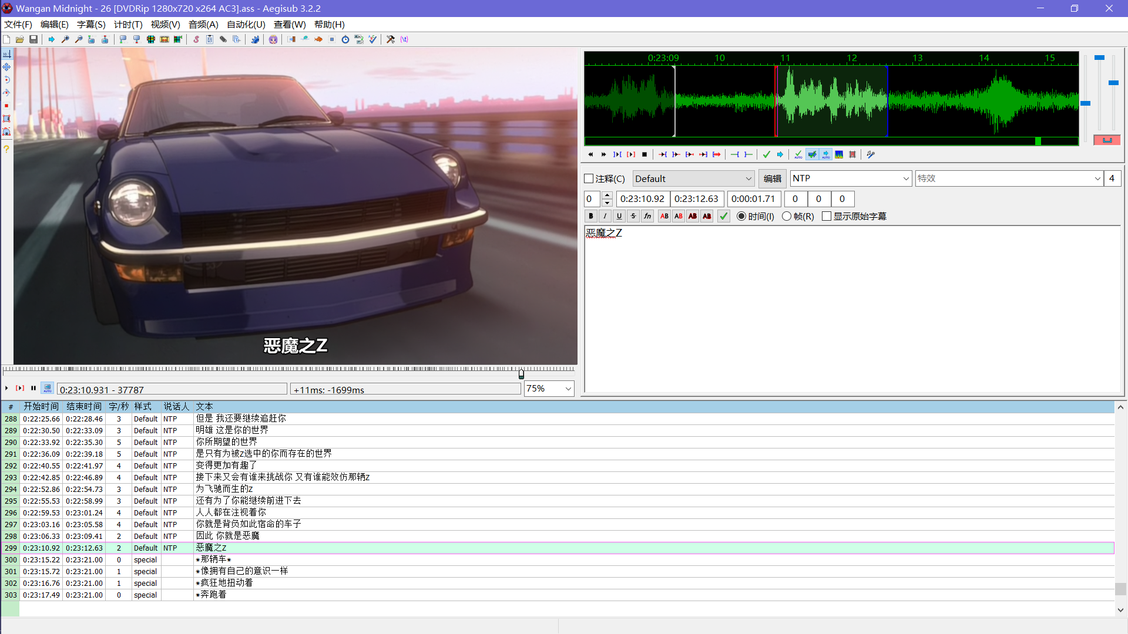Toggle the video AUTO seek icon
Screen dimensions: 1128x634
point(48,388)
